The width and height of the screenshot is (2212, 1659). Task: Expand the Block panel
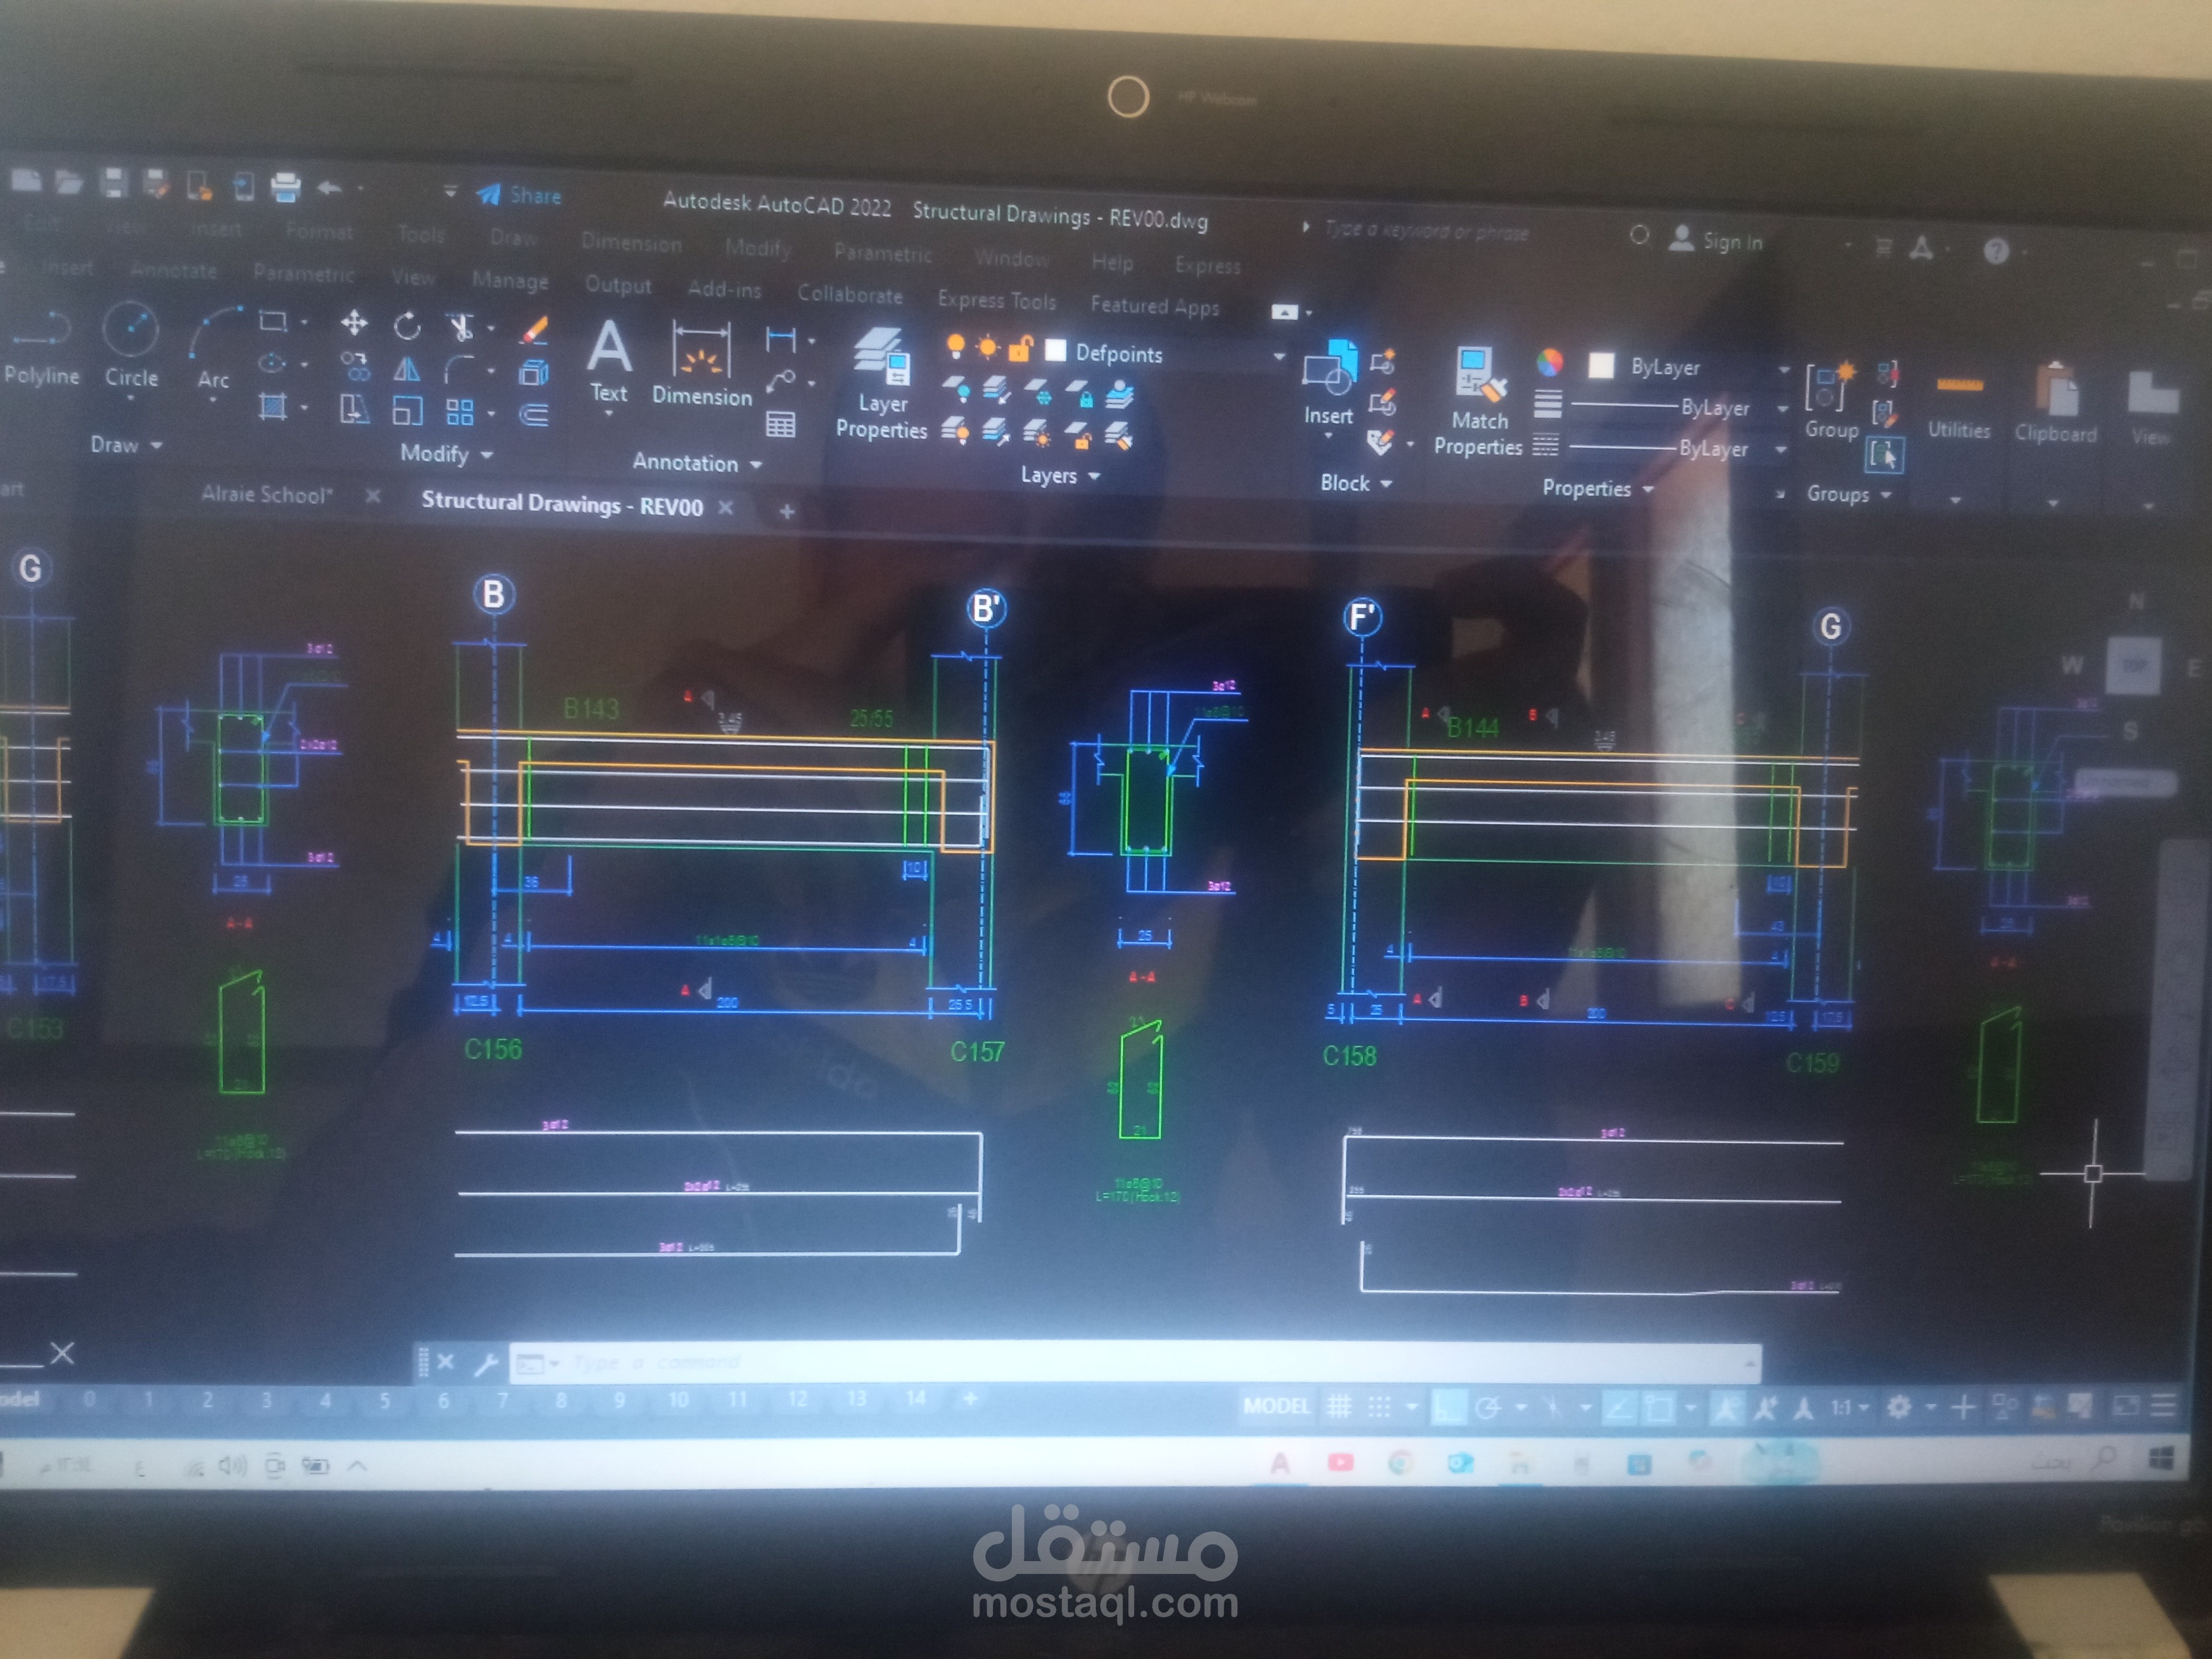(1357, 483)
